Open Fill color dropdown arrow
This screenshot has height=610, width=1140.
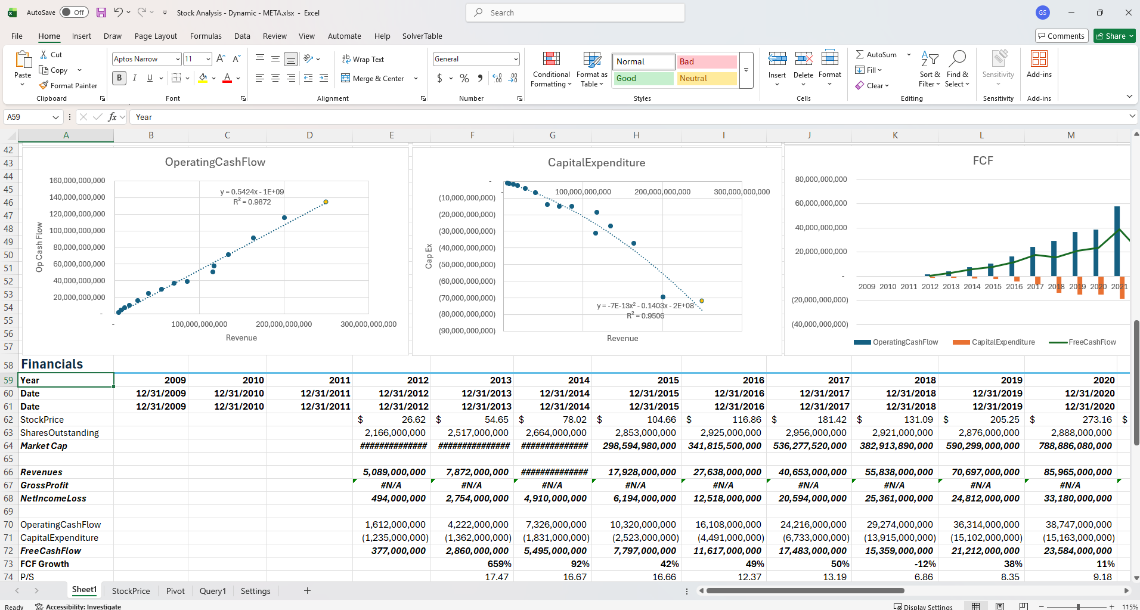pyautogui.click(x=213, y=78)
